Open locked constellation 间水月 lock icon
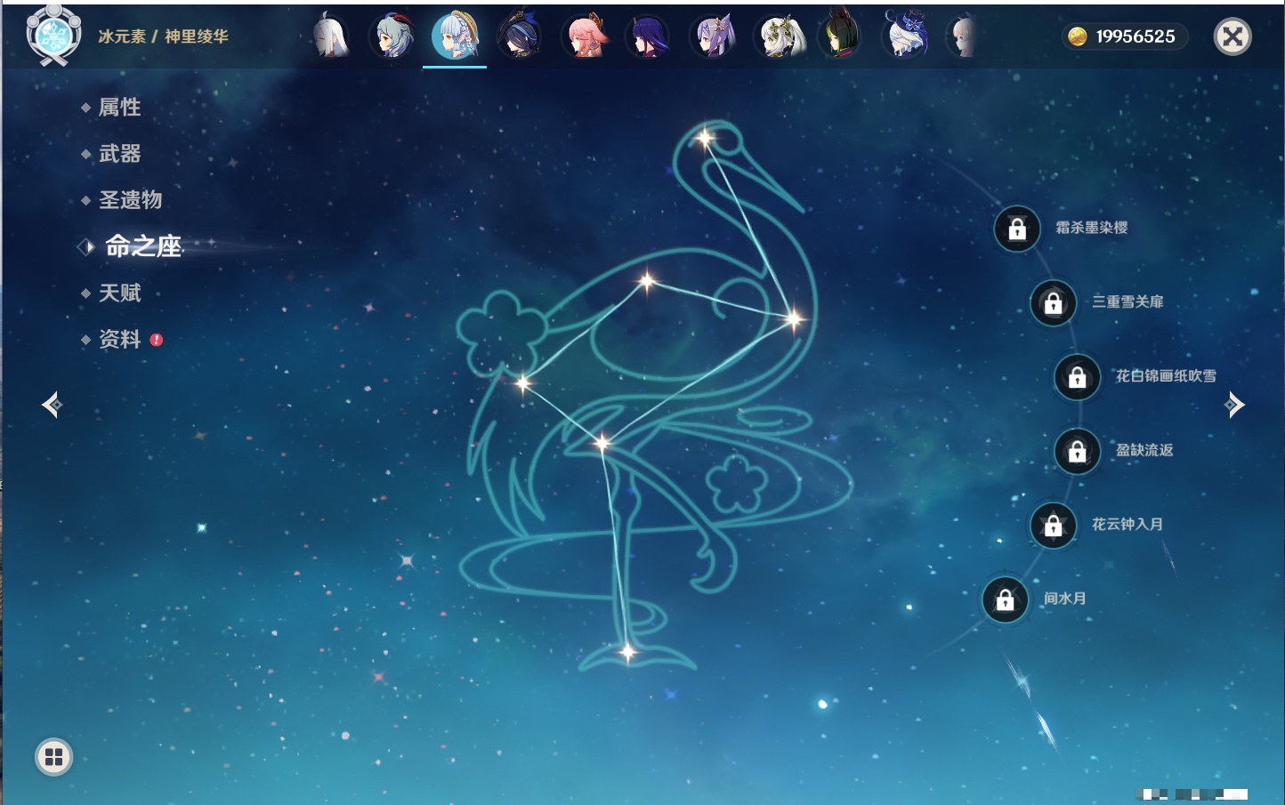Screen dimensions: 1285x805 pos(1005,600)
